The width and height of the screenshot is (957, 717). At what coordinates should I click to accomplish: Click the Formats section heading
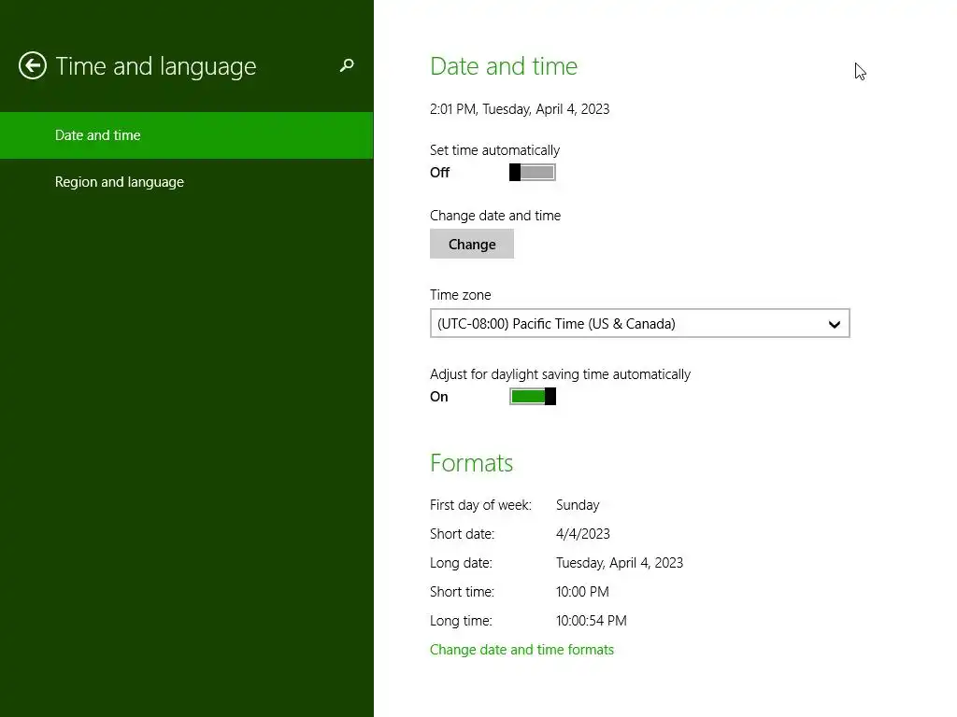pyautogui.click(x=471, y=463)
